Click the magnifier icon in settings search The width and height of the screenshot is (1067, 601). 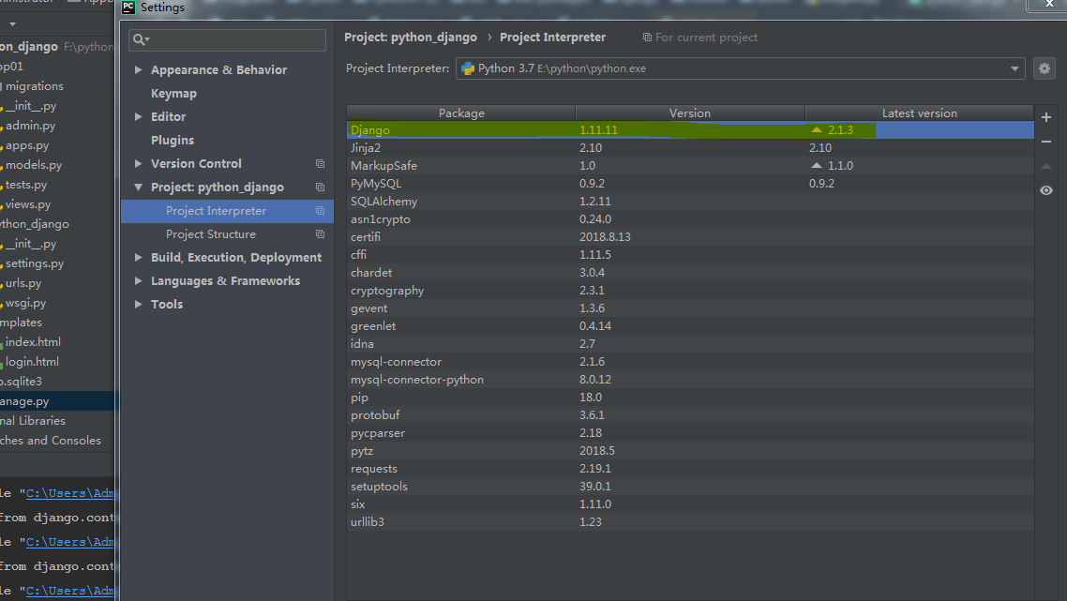coord(138,39)
